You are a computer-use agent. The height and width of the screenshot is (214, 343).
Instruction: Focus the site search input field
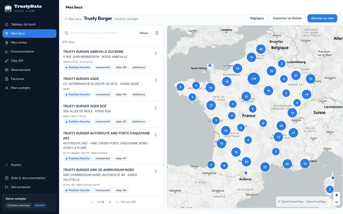[99, 33]
